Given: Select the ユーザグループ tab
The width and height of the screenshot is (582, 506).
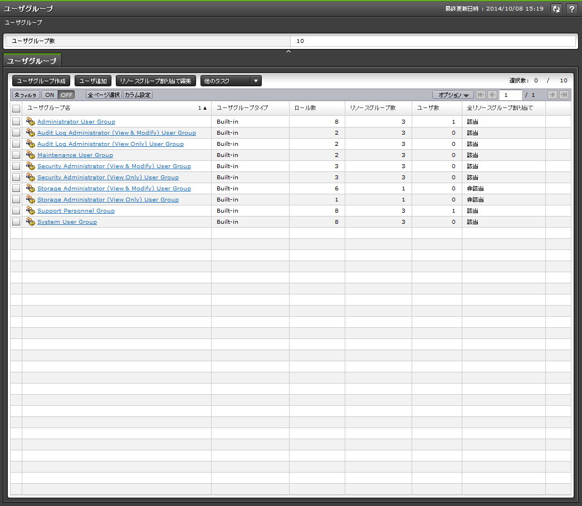Looking at the screenshot, I should 32,60.
